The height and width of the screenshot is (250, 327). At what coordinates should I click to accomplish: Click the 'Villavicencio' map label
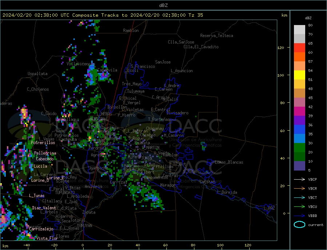click(81, 64)
